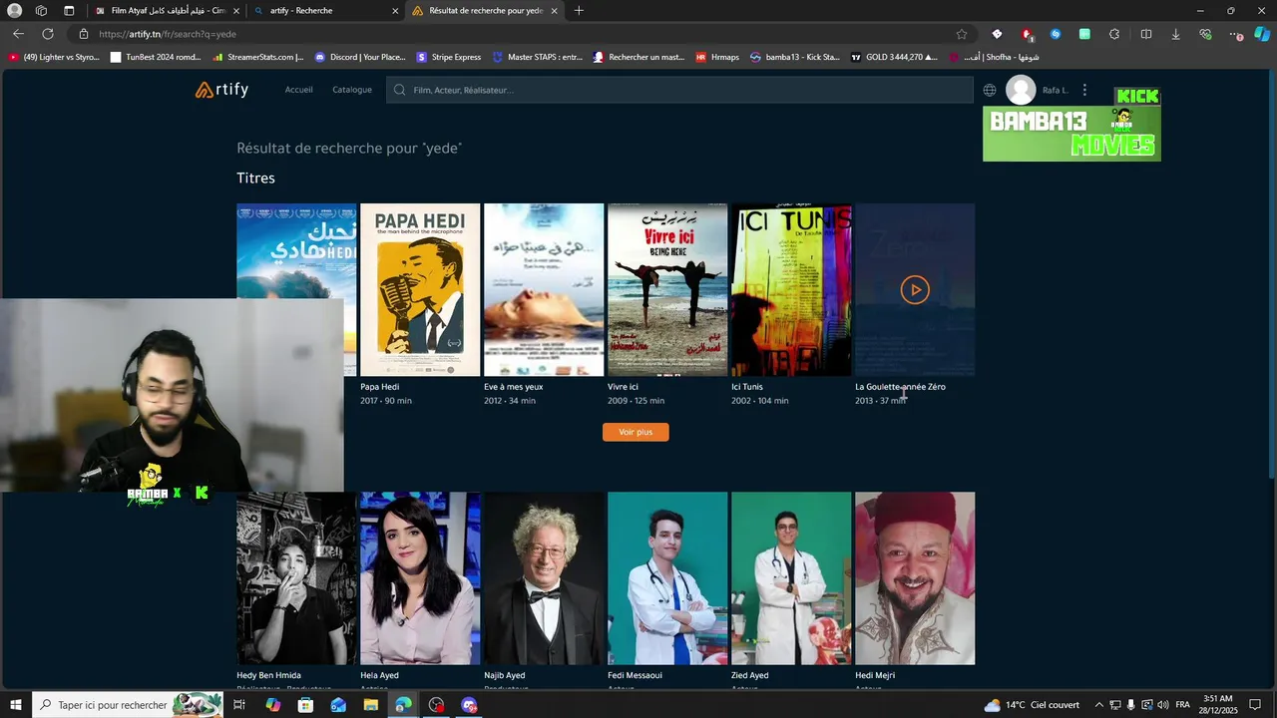The width and height of the screenshot is (1277, 718).
Task: Open the notification center icon
Action: [x=1255, y=705]
